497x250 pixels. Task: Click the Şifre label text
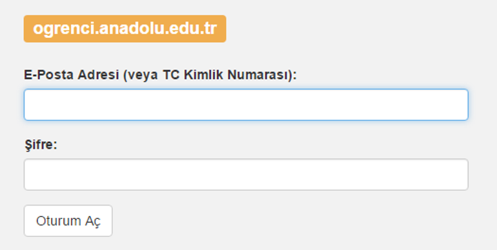coord(41,145)
